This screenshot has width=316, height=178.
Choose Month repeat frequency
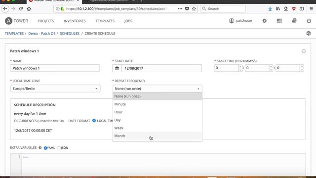tap(158, 136)
